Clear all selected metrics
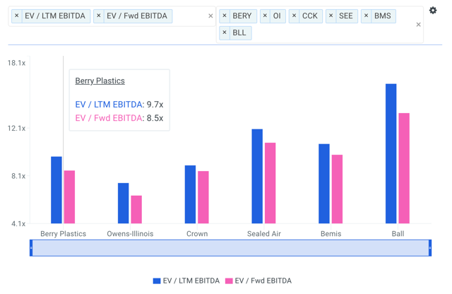Screen dimensions: 452x294 tap(210, 16)
